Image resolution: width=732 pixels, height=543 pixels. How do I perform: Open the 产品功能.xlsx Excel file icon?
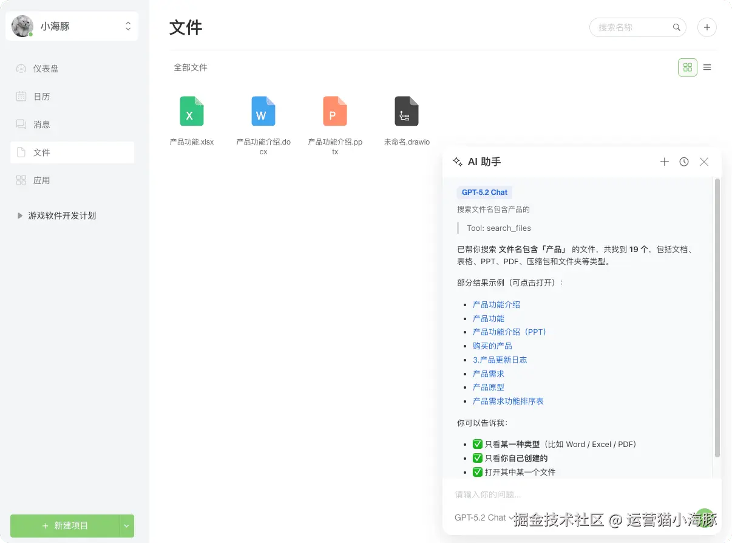pos(192,111)
